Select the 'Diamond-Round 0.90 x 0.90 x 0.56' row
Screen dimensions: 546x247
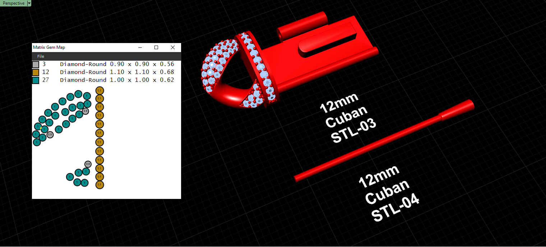[106, 65]
